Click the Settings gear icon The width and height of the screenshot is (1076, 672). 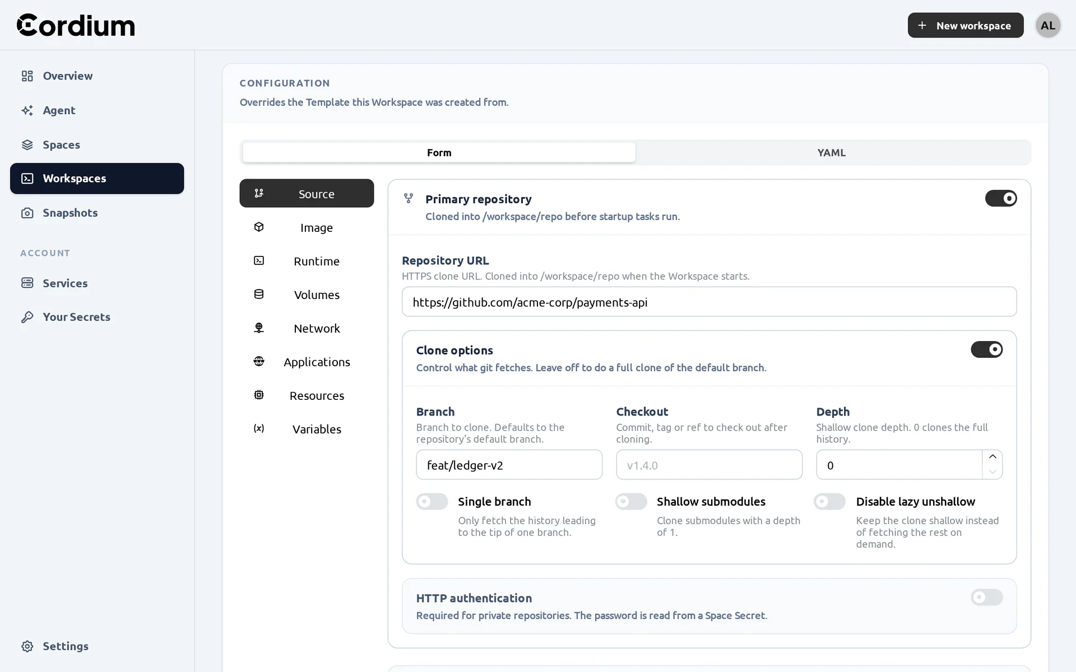point(27,646)
